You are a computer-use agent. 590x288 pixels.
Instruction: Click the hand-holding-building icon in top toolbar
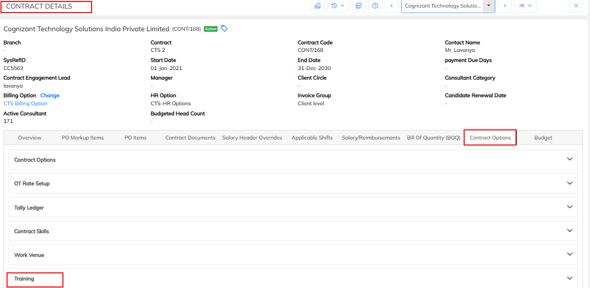(317, 6)
